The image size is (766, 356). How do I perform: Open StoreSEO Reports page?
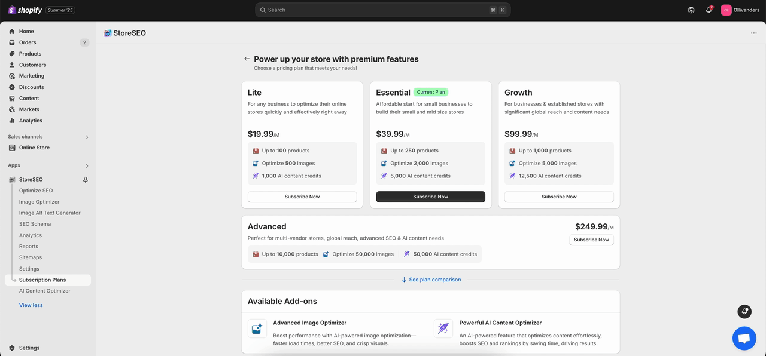(x=29, y=246)
